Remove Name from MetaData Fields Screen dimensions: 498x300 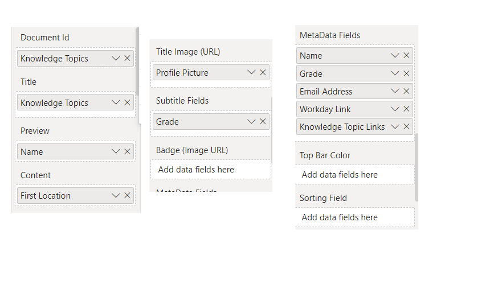[x=406, y=56]
